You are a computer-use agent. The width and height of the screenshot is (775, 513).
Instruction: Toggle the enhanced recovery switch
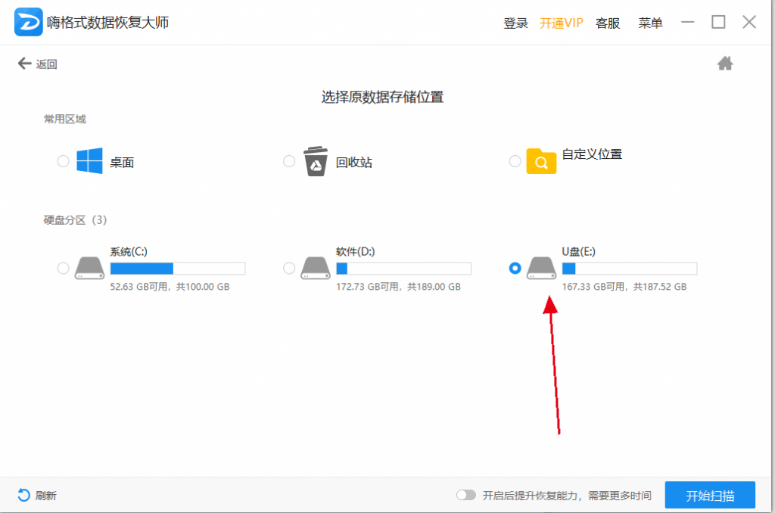[466, 495]
